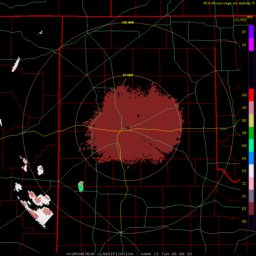Click the DS legend label
This screenshot has height=256, width=256.
tap(244, 171)
